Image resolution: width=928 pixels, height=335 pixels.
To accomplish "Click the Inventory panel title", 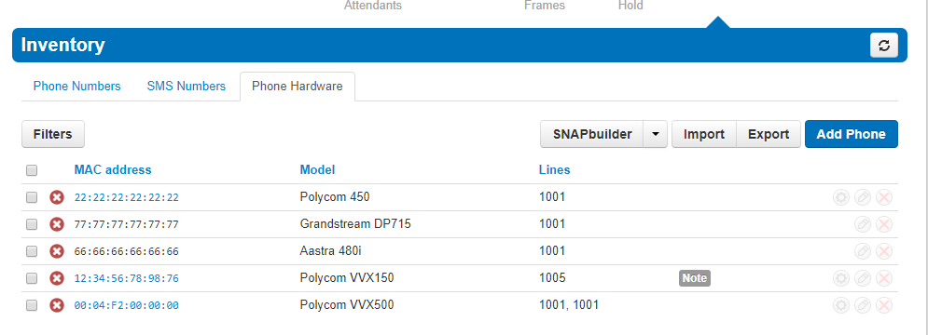I will pos(62,45).
